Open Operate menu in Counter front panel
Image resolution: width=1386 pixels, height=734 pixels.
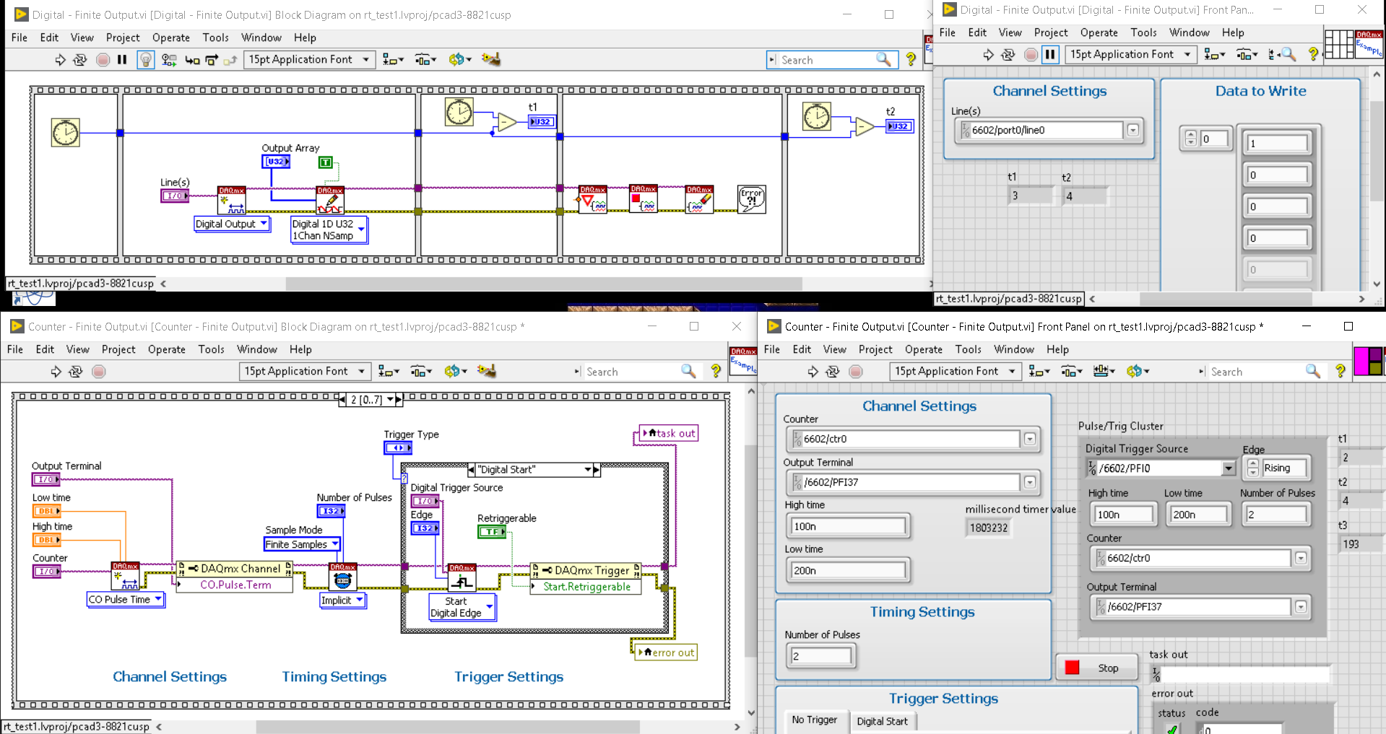pos(923,349)
